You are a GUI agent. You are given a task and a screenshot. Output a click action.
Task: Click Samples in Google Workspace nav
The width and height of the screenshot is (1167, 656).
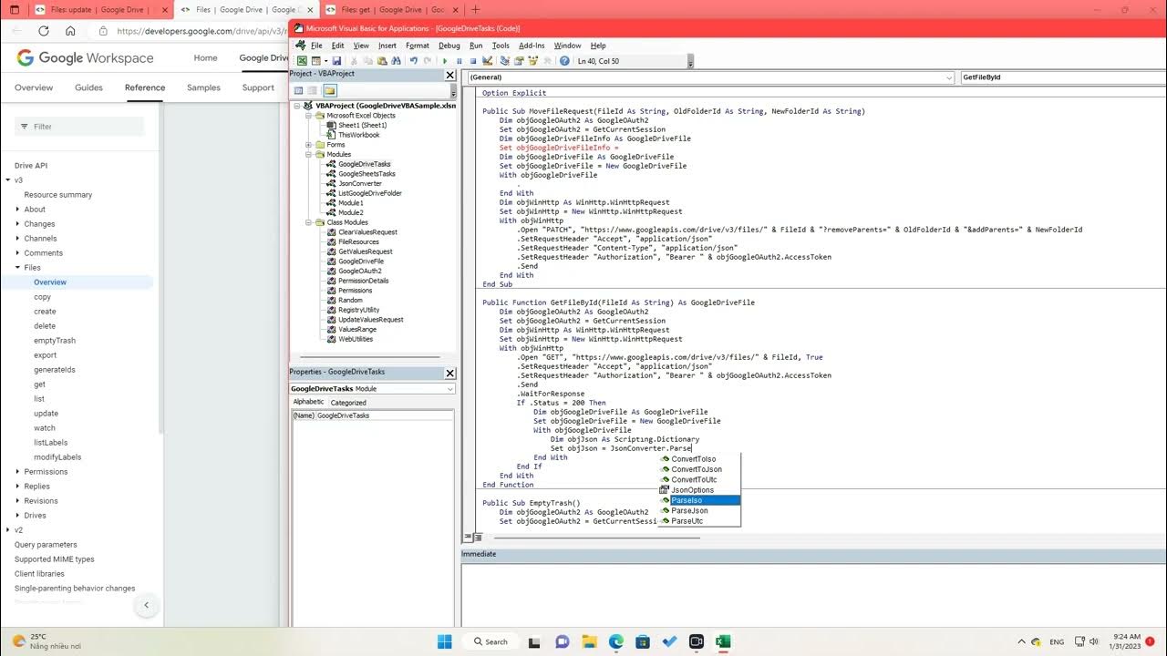click(203, 87)
